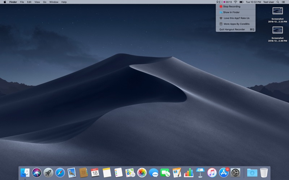Open the File menu

[x=22, y=2]
